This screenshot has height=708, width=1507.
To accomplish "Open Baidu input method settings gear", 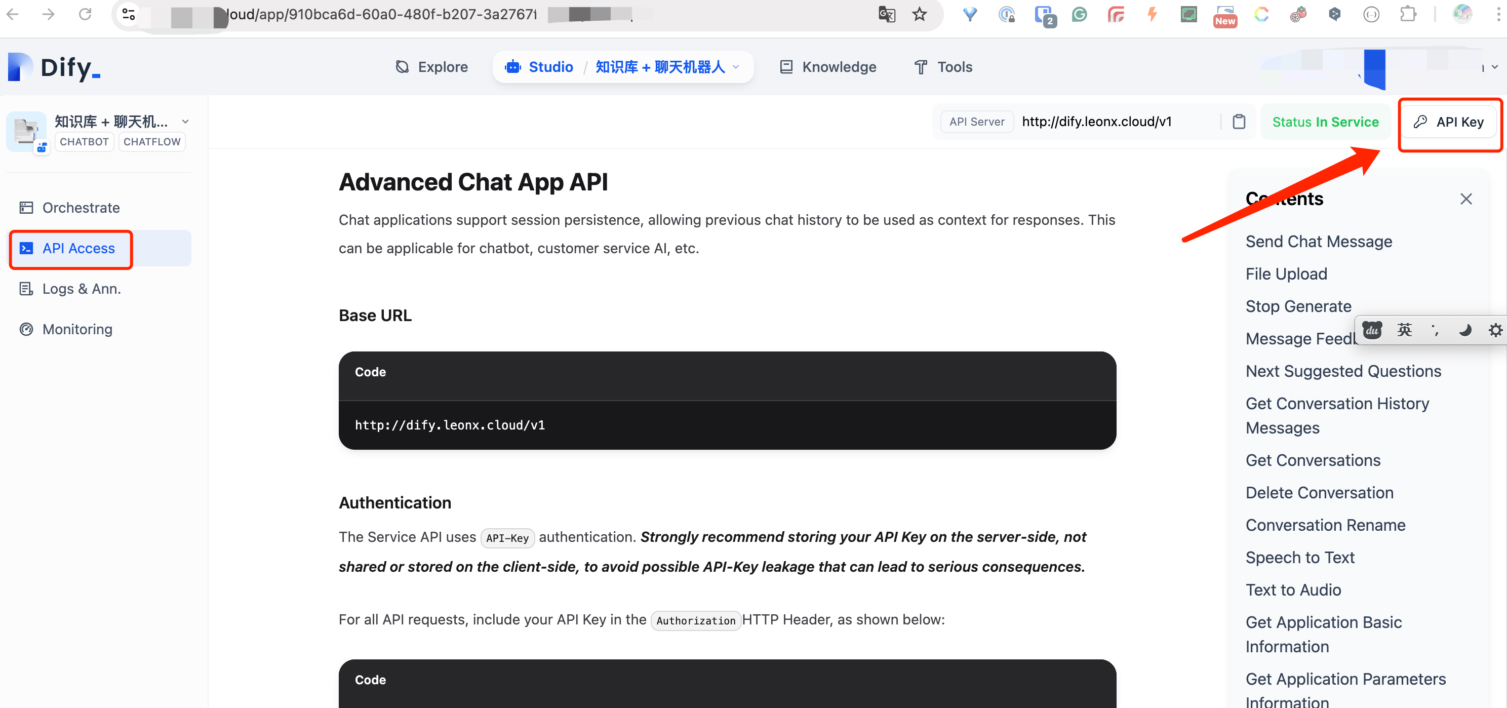I will click(1495, 330).
